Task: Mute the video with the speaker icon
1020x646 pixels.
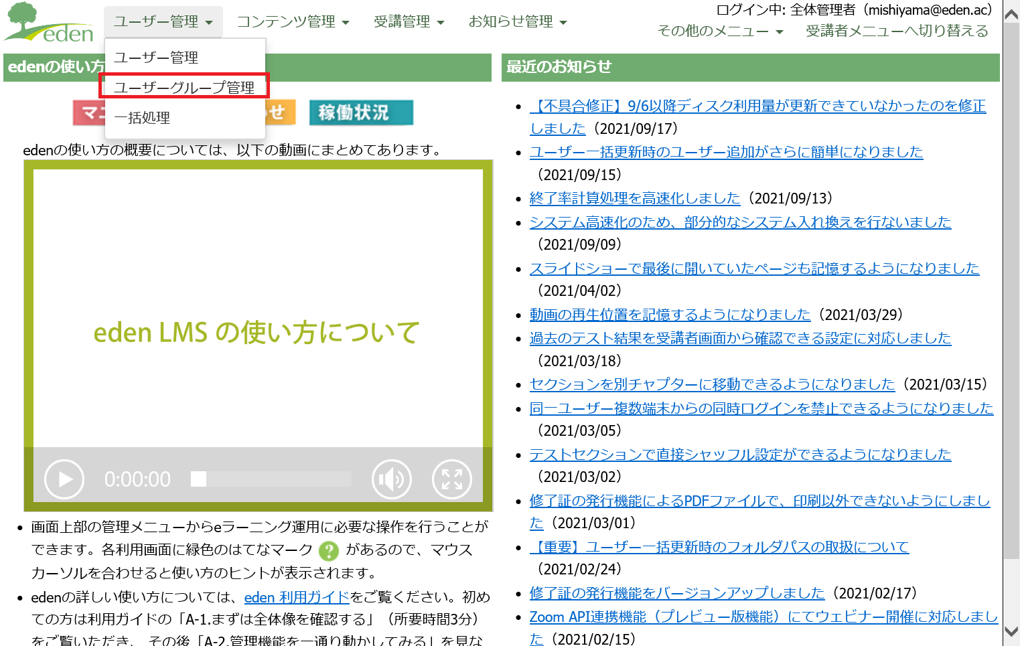Action: [392, 479]
